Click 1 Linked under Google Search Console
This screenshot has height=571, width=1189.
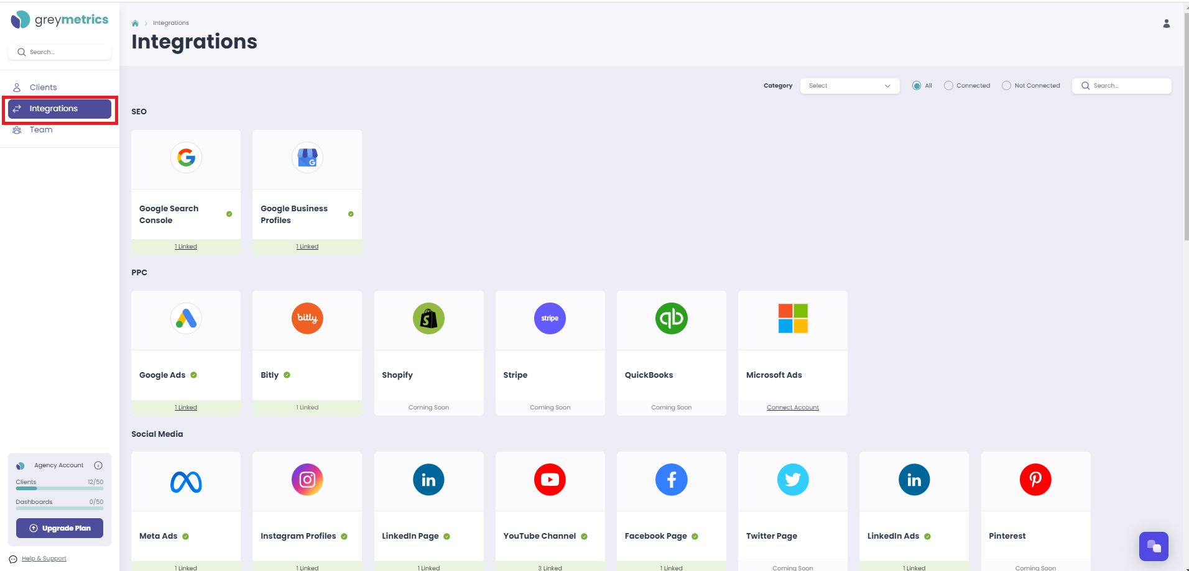(186, 247)
